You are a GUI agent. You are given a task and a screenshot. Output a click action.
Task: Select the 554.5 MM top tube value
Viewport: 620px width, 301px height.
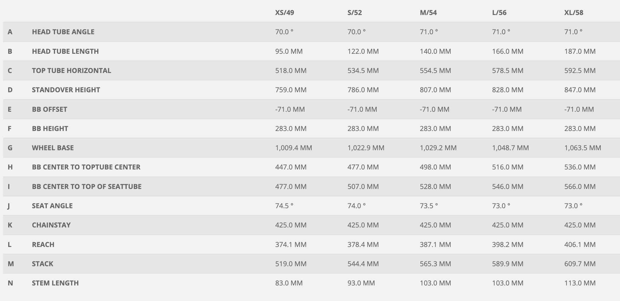435,71
